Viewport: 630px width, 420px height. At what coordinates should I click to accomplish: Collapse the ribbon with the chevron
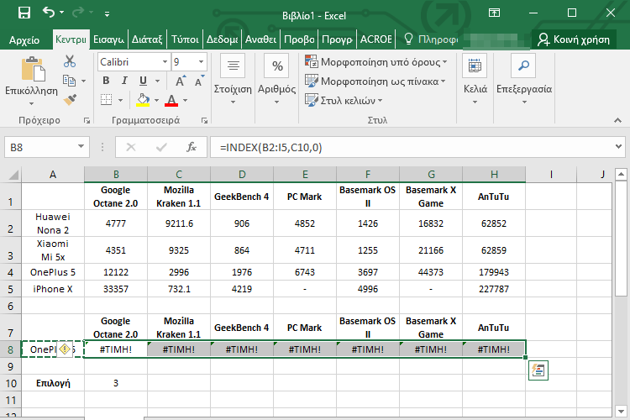pyautogui.click(x=618, y=120)
